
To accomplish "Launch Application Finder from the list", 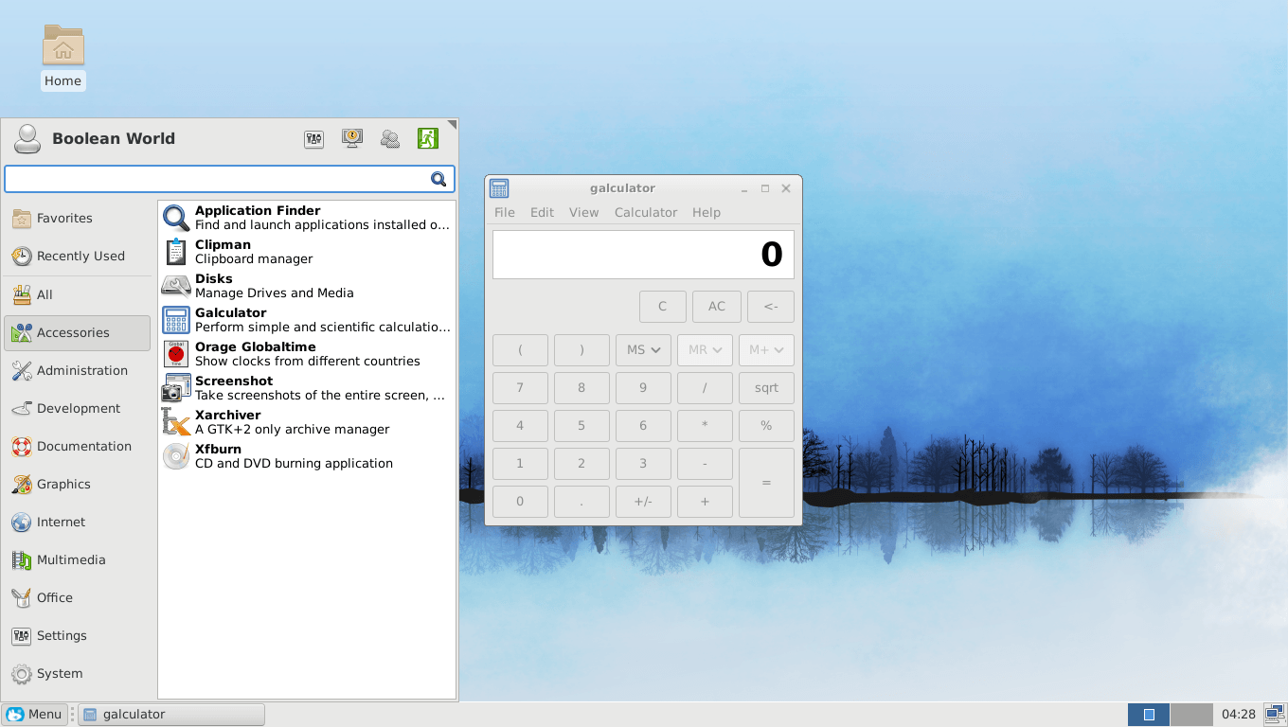I will point(307,218).
